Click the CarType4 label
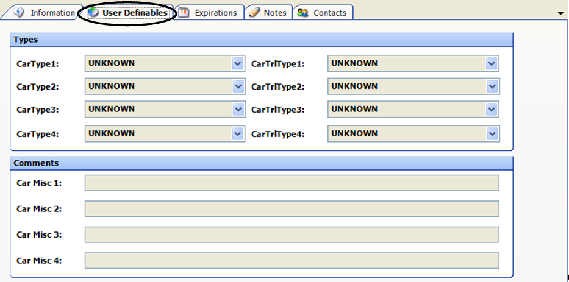569x282 pixels. 37,134
